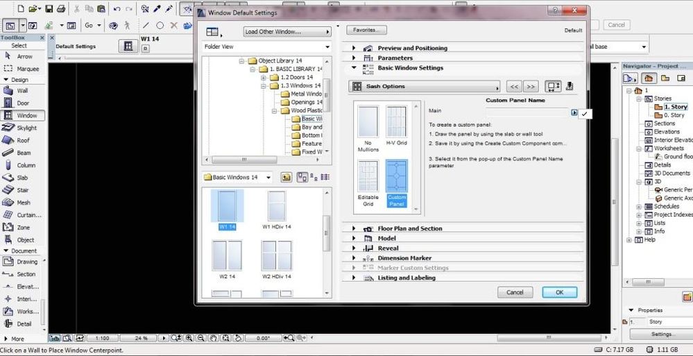Click the empty opening toggle icon

(x=553, y=86)
